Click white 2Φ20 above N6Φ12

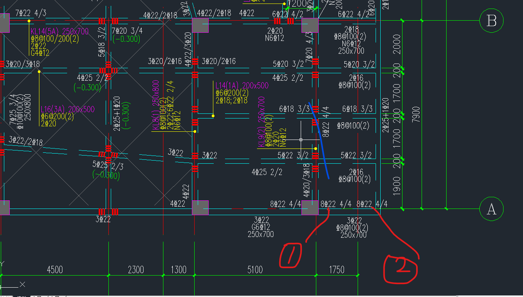pos(275,30)
